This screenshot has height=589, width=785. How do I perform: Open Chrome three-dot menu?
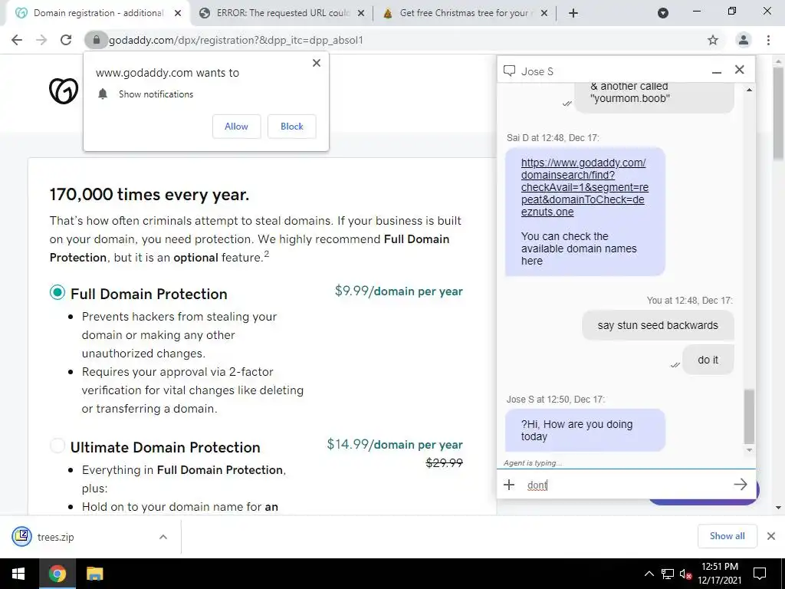tap(768, 40)
